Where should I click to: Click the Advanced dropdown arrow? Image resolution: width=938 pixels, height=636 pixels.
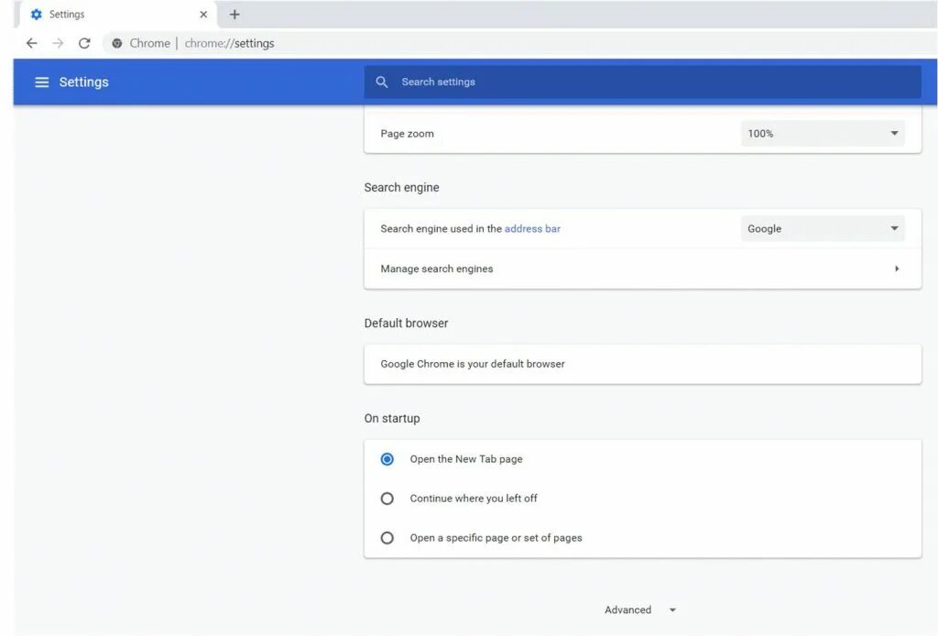point(672,610)
